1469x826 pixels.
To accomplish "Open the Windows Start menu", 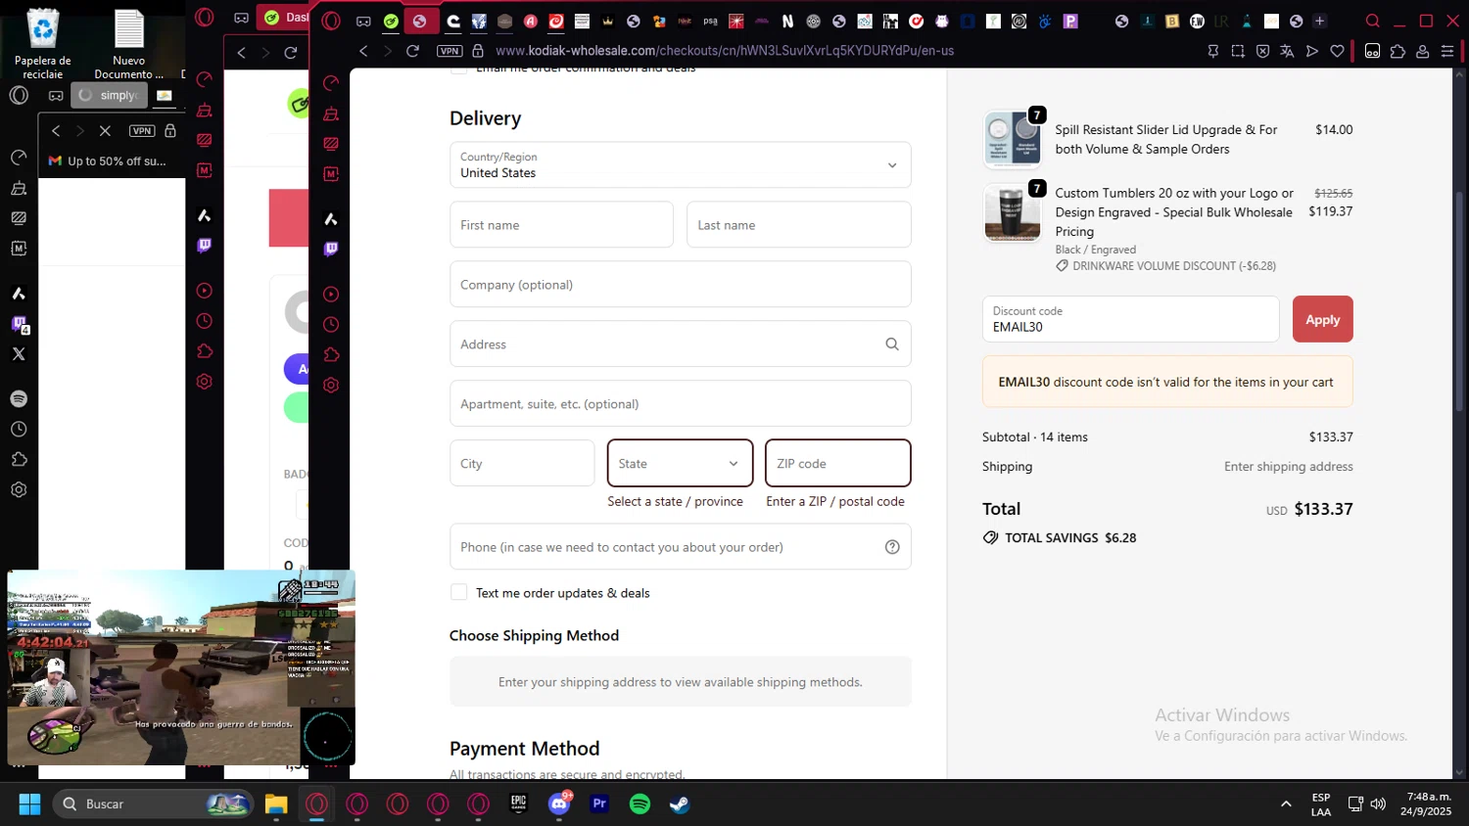I will coord(29,804).
